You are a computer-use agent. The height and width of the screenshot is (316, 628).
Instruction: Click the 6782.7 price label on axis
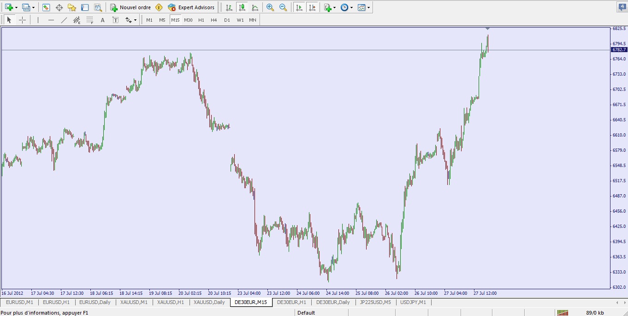tap(619, 50)
